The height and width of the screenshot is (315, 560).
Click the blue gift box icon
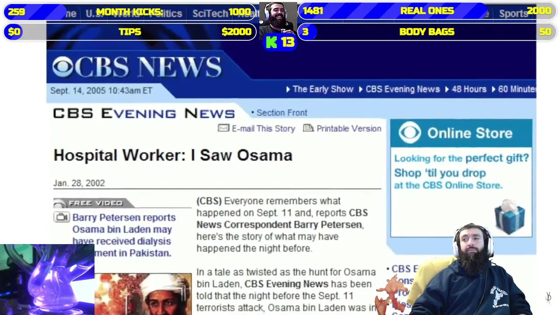coord(509,217)
